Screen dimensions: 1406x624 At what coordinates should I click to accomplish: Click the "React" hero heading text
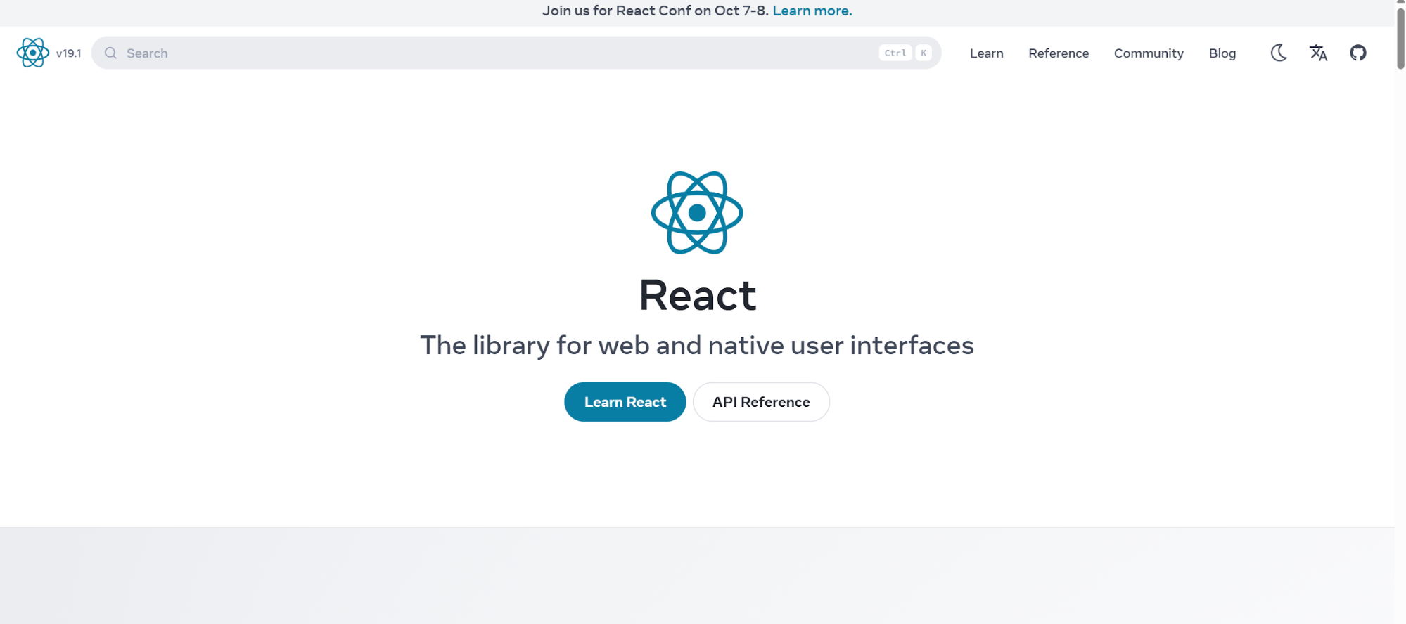coord(697,295)
